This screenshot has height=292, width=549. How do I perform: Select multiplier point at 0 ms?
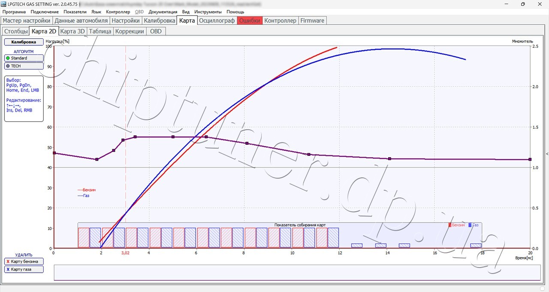[54, 153]
